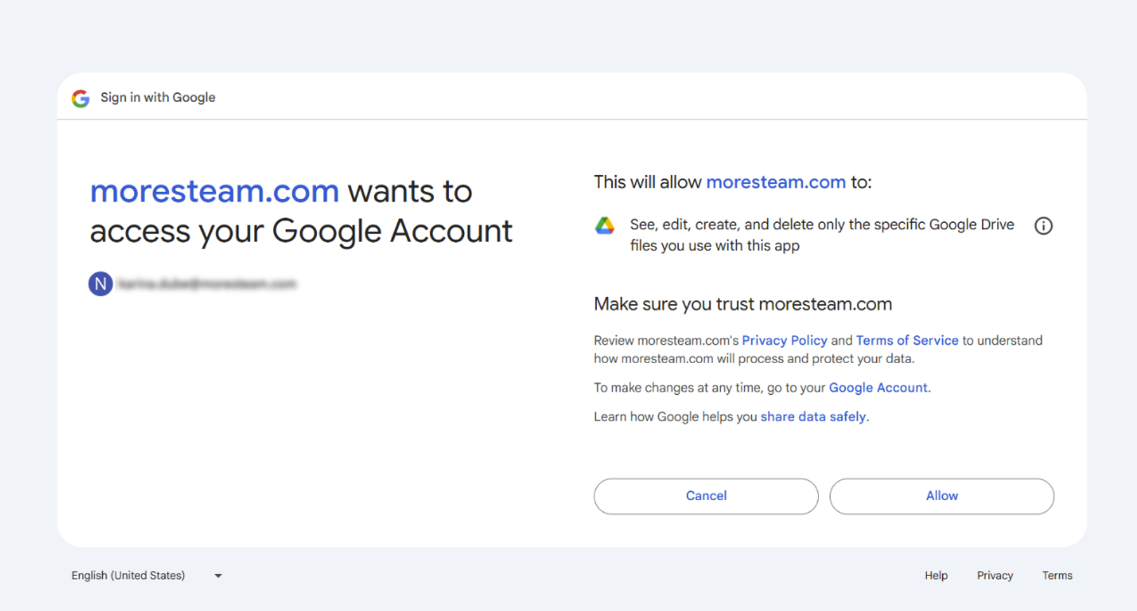Viewport: 1137px width, 611px height.
Task: Open Google's Privacy footer link
Action: coord(994,576)
